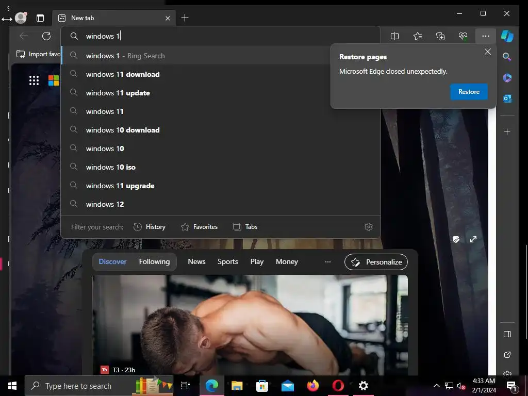528x396 pixels.
Task: Filter search by History
Action: pyautogui.click(x=150, y=227)
